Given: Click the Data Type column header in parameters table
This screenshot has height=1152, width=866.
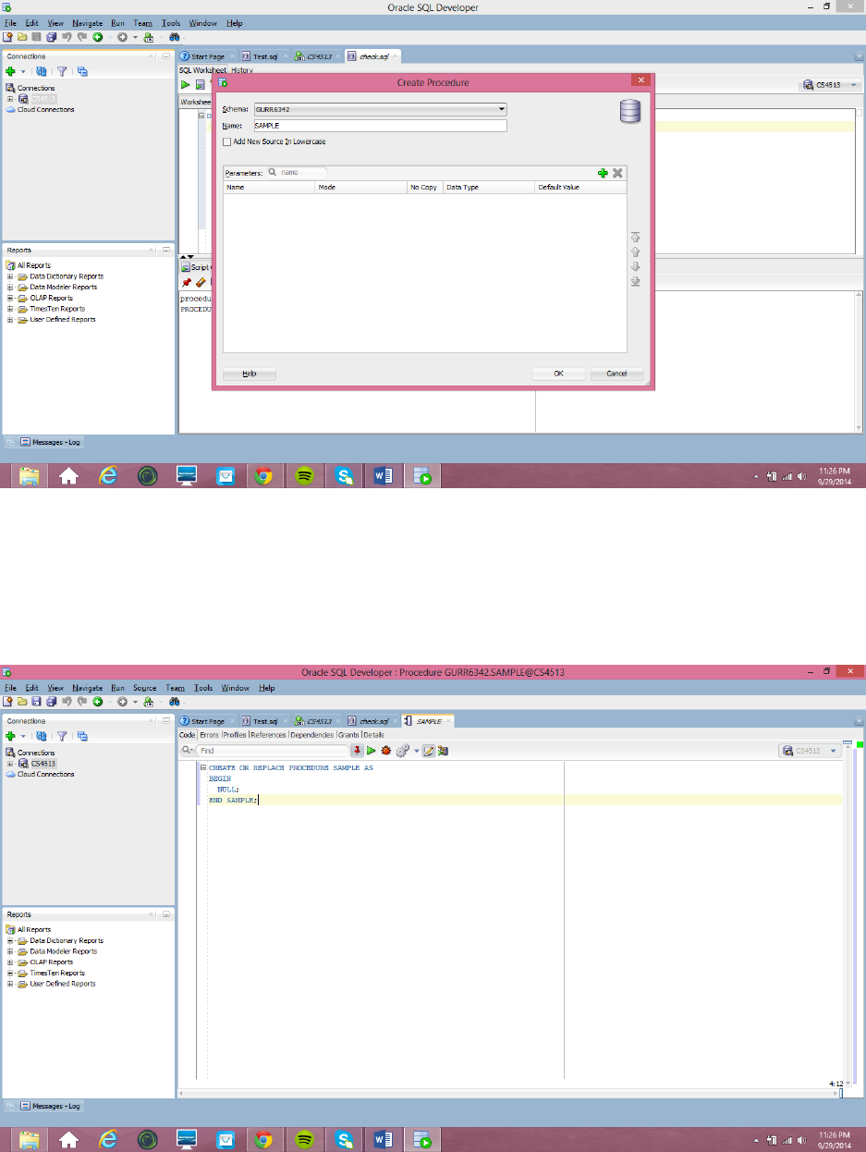Looking at the screenshot, I should [x=488, y=187].
